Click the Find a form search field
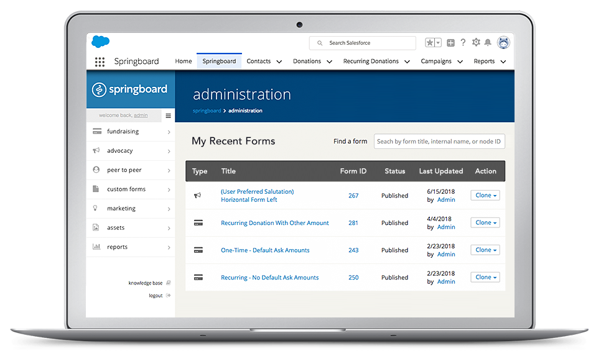The width and height of the screenshot is (601, 351). click(x=439, y=141)
